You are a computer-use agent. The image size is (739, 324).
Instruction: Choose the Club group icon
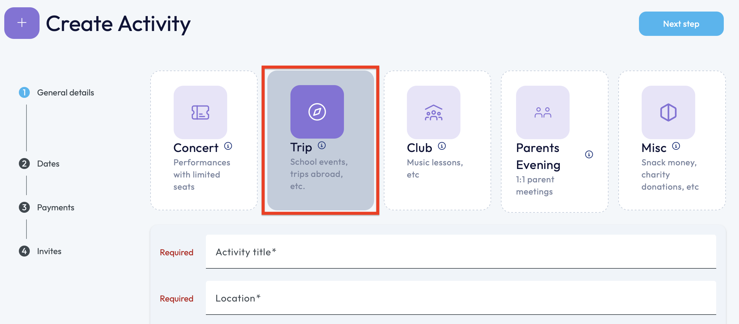click(x=433, y=112)
